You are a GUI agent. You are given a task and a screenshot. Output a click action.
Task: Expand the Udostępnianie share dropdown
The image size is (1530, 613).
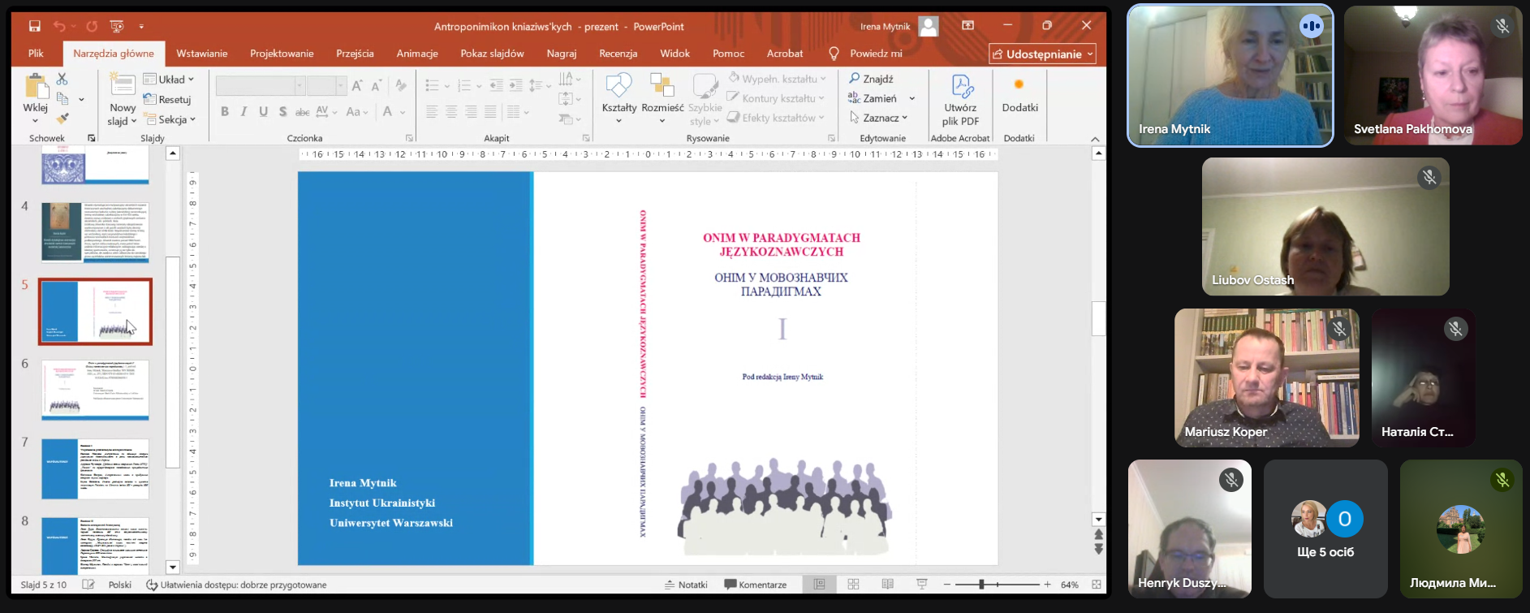point(1090,54)
